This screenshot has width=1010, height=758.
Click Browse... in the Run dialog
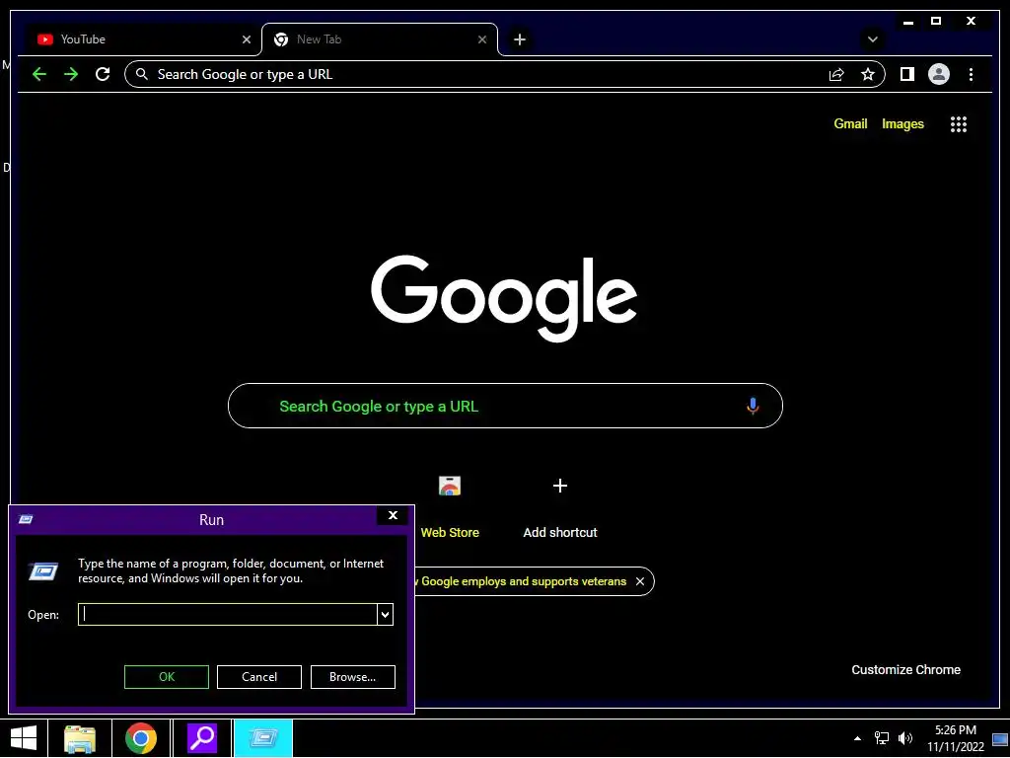[x=352, y=677]
